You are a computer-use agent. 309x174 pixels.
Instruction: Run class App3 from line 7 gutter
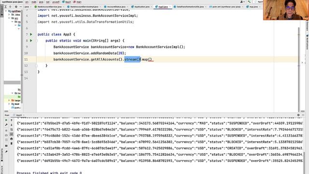tap(31, 34)
